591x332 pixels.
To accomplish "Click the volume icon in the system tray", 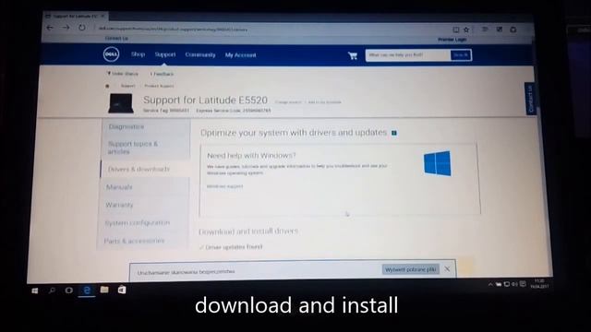I will [514, 284].
